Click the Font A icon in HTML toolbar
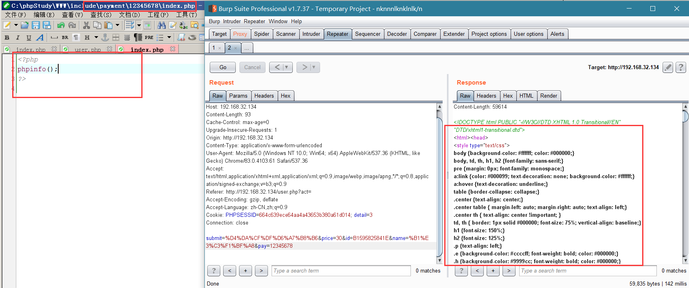The image size is (689, 288). 39,37
